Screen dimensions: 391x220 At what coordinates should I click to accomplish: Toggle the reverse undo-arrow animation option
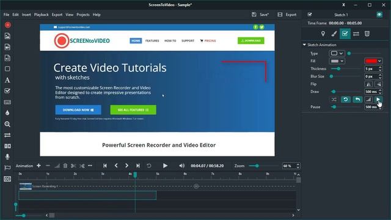(357, 100)
